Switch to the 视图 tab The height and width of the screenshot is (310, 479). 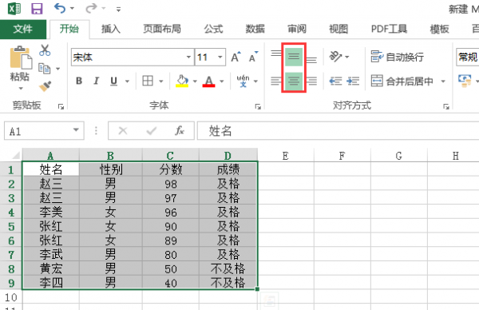tap(338, 29)
